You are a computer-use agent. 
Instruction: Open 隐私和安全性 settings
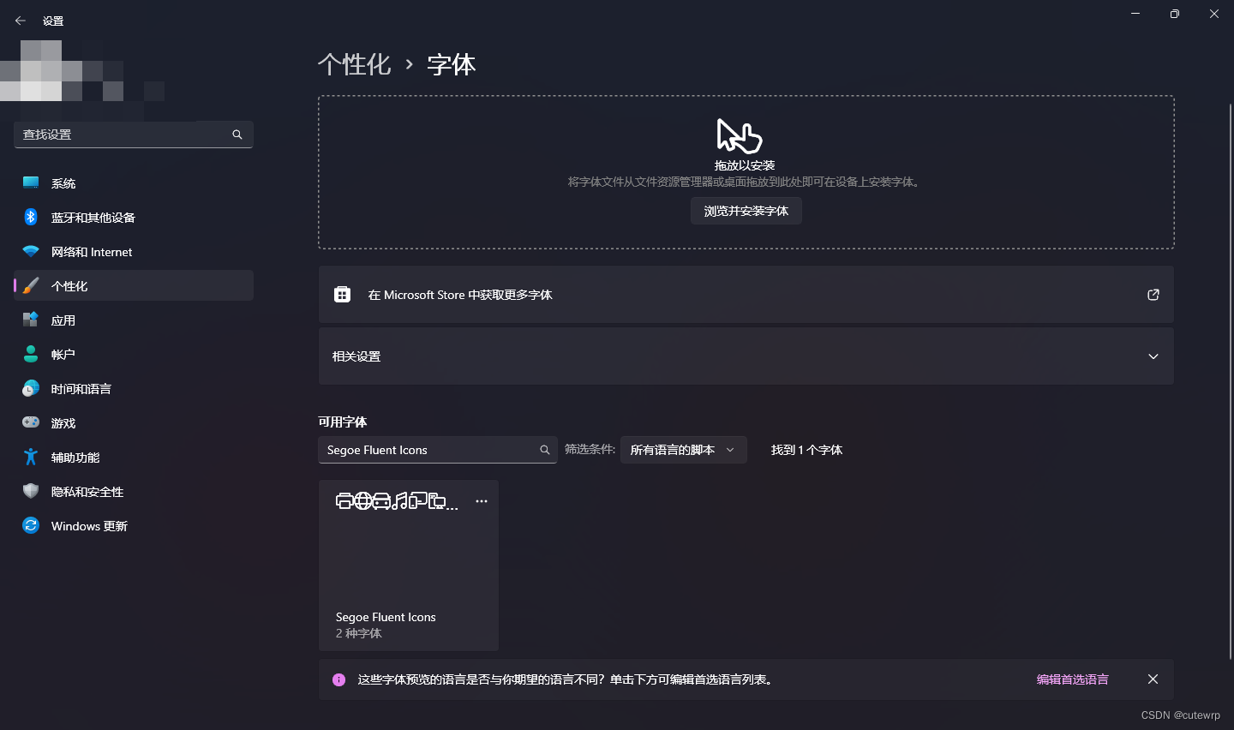pyautogui.click(x=134, y=491)
